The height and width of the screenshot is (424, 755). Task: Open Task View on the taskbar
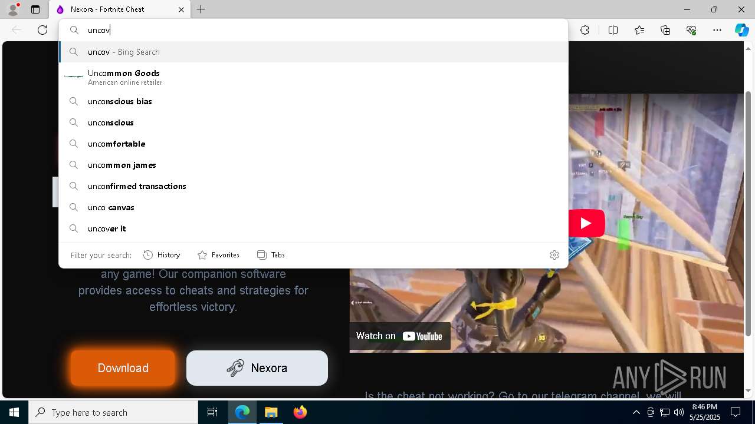pyautogui.click(x=212, y=412)
